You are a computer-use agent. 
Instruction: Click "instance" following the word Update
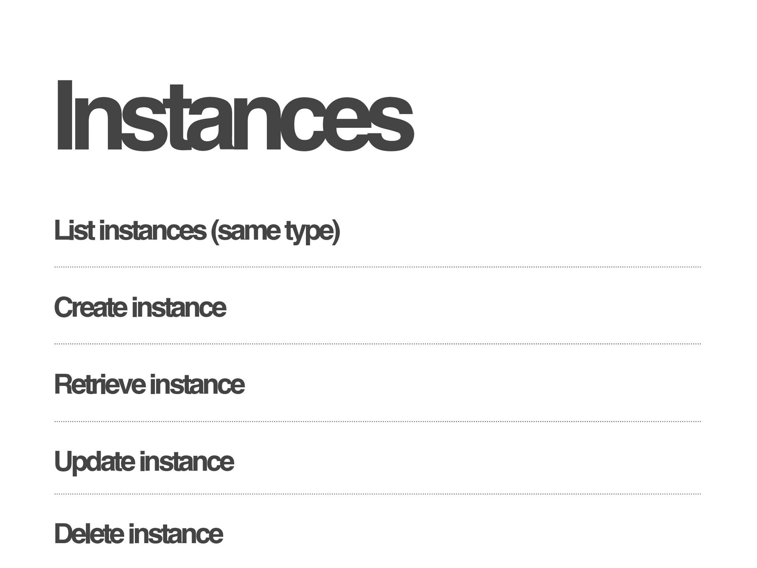(x=187, y=461)
